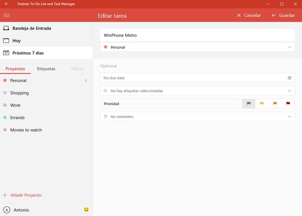Click the smiley face karma icon
The image size is (302, 216).
coord(86,210)
